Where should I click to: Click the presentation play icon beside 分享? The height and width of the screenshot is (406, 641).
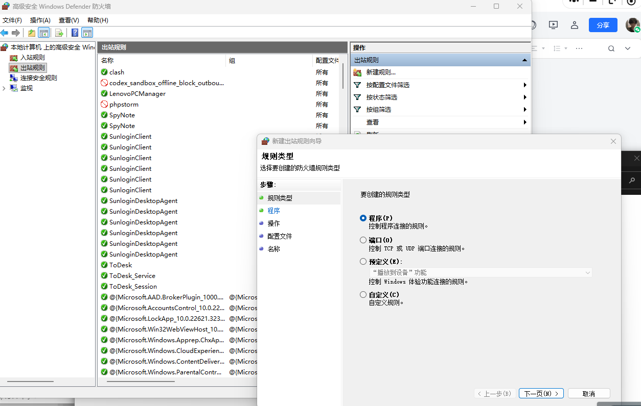pos(553,25)
